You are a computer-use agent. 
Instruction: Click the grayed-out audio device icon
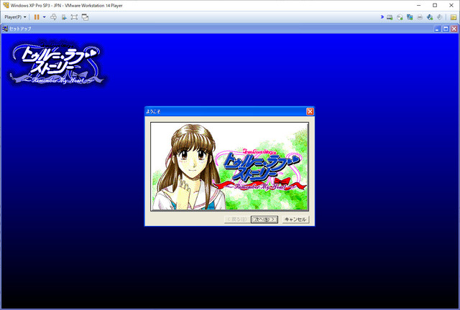[439, 17]
